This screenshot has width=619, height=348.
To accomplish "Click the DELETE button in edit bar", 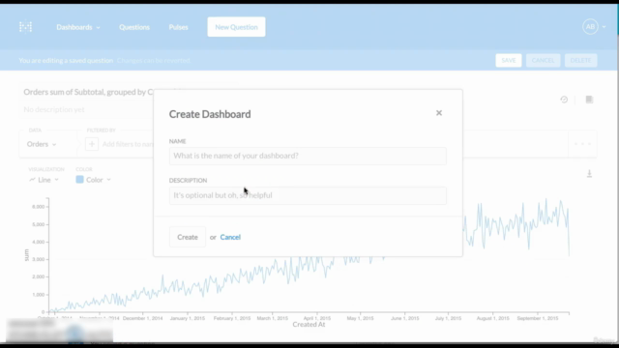I will [580, 60].
